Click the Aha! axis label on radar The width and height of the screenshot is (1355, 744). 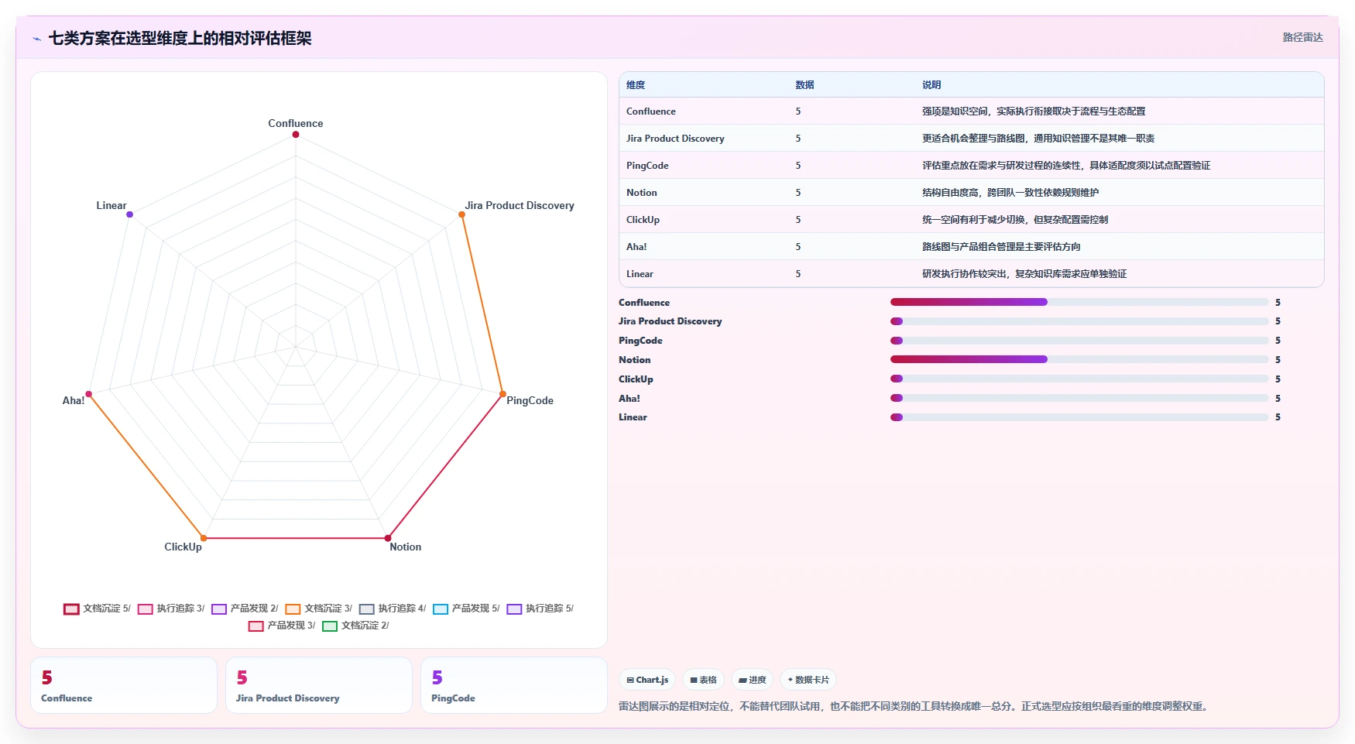point(74,400)
